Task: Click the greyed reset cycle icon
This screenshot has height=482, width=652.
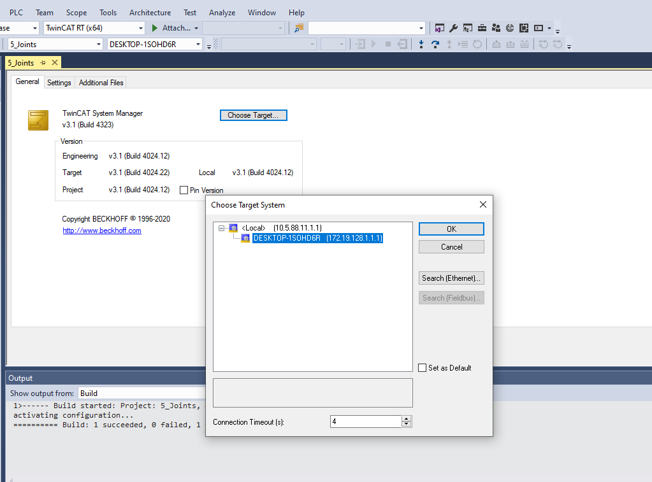Action: 477,44
